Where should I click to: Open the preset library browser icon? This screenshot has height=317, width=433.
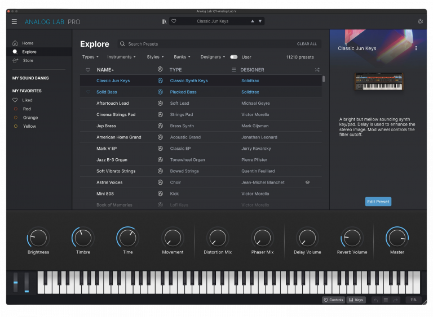click(x=164, y=21)
